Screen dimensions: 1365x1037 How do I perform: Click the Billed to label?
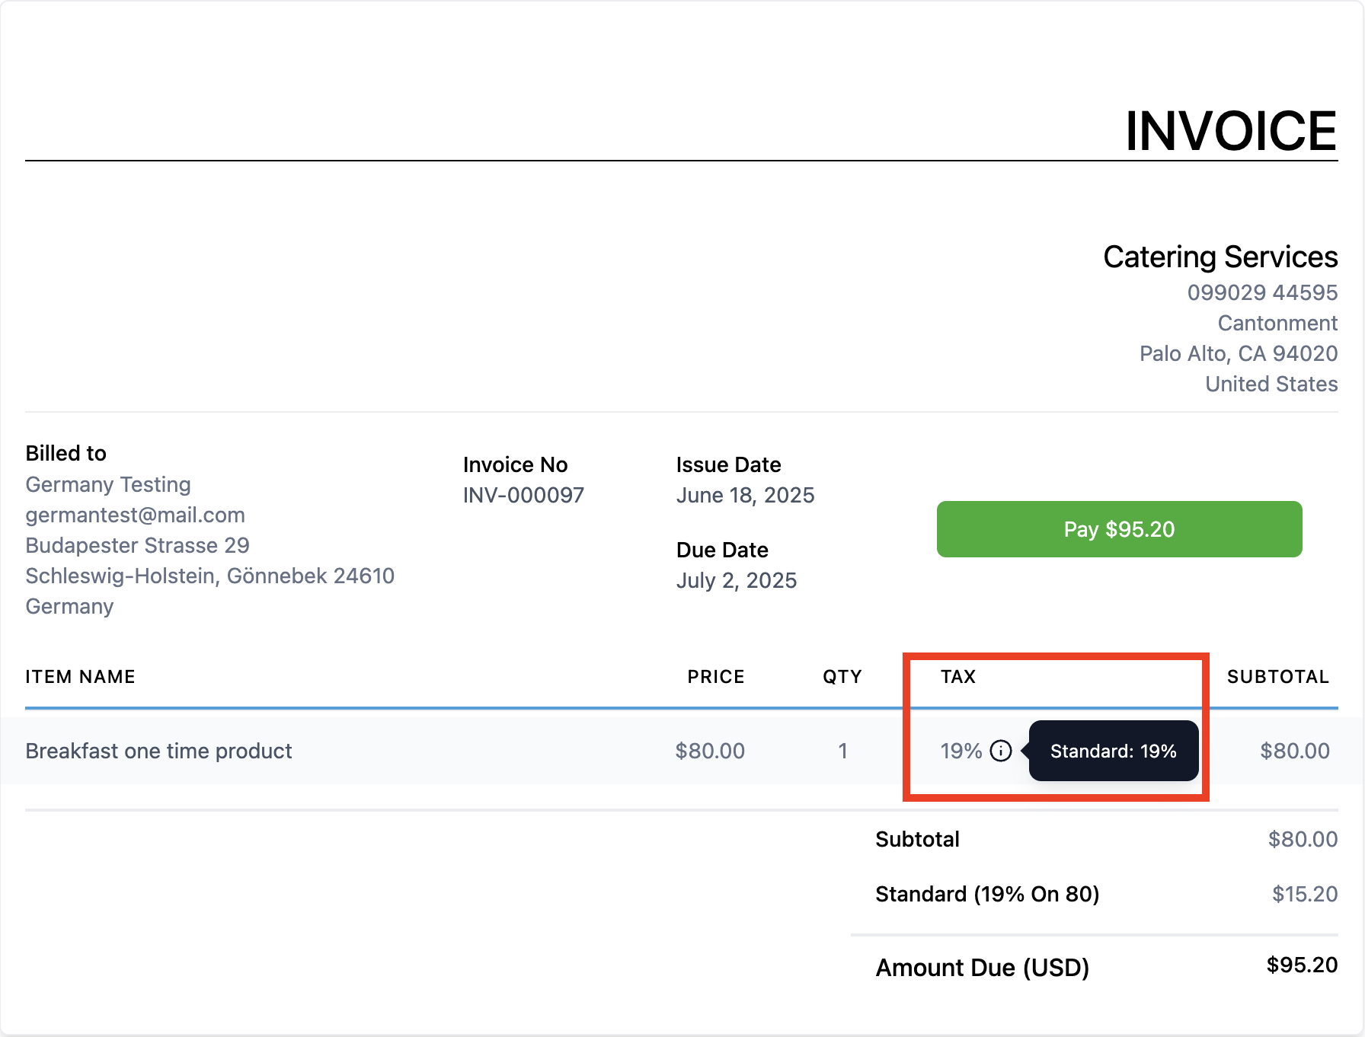pyautogui.click(x=66, y=453)
